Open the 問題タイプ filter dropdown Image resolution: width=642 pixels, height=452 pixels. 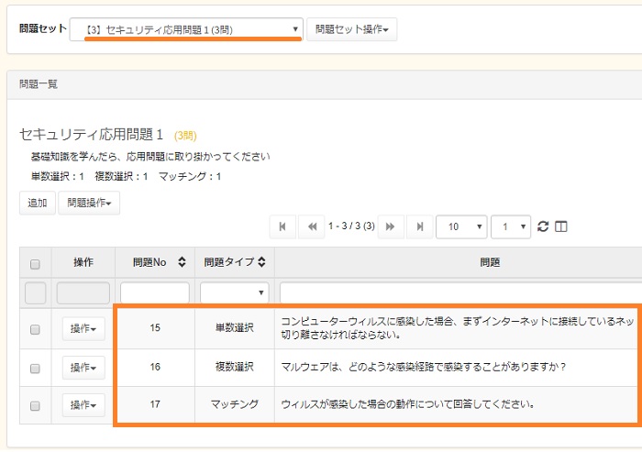click(x=234, y=293)
